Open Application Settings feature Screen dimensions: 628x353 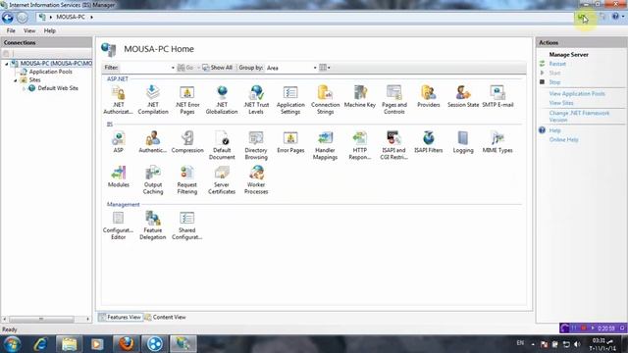pyautogui.click(x=290, y=100)
